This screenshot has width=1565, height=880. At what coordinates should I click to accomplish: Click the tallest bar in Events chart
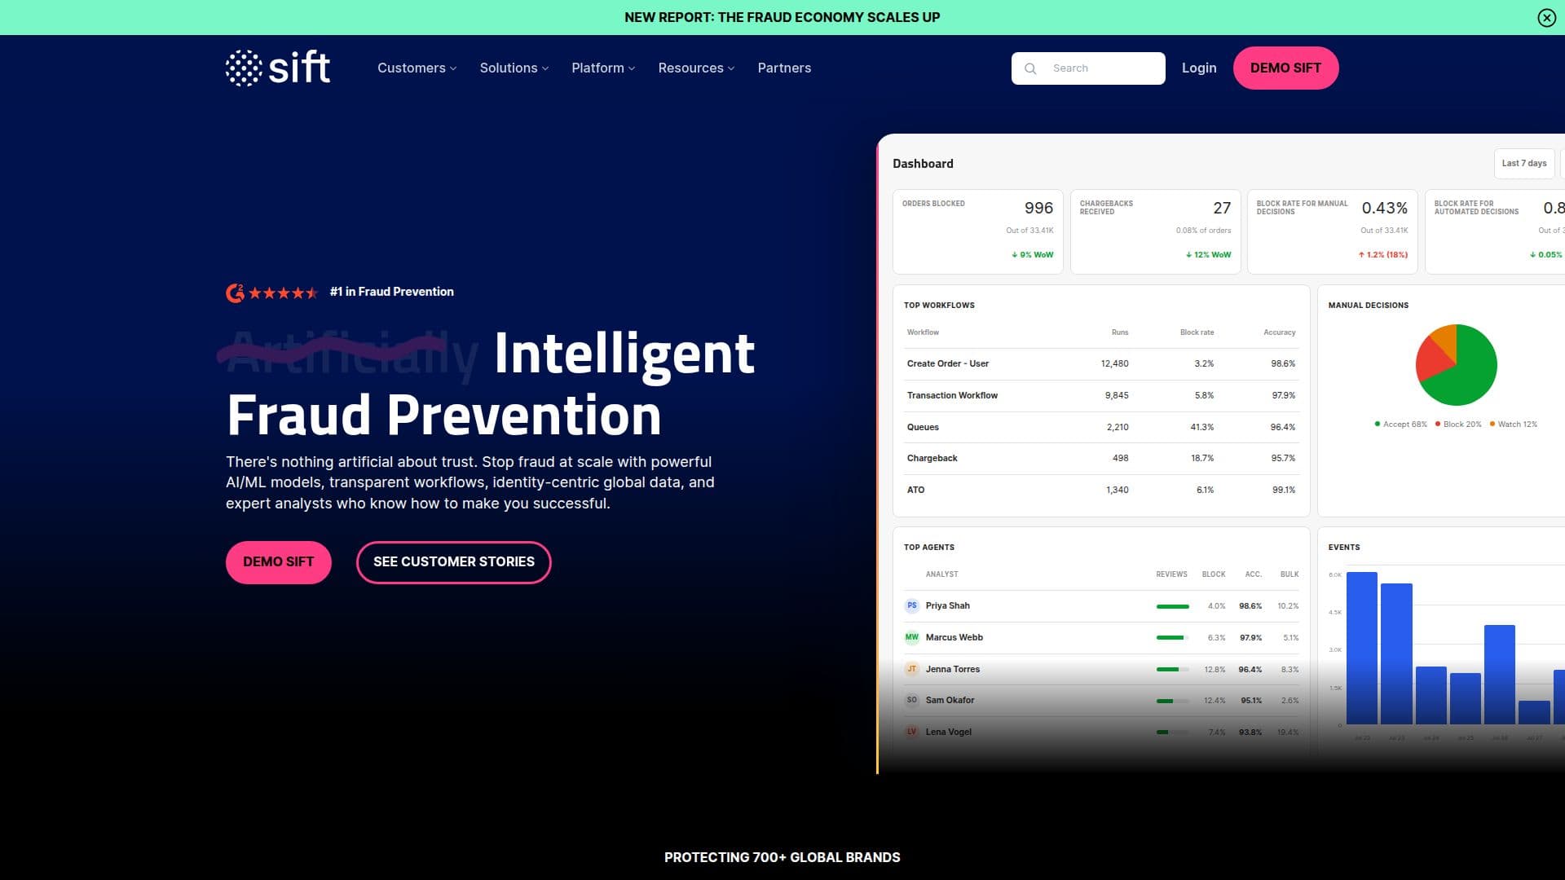pos(1361,648)
